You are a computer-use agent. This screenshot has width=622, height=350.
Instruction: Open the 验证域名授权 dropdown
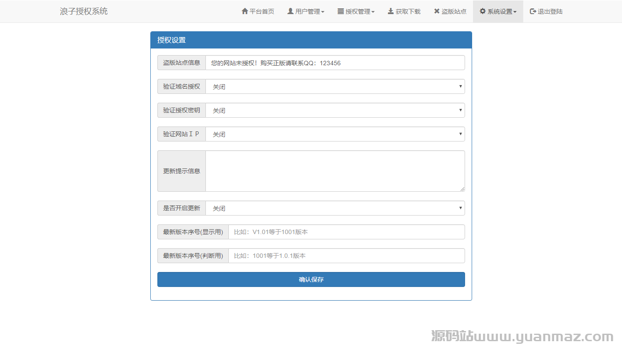pyautogui.click(x=335, y=86)
